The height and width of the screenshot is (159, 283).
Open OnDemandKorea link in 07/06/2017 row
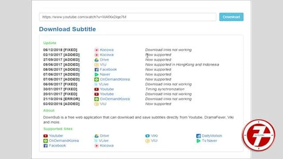pos(115,79)
